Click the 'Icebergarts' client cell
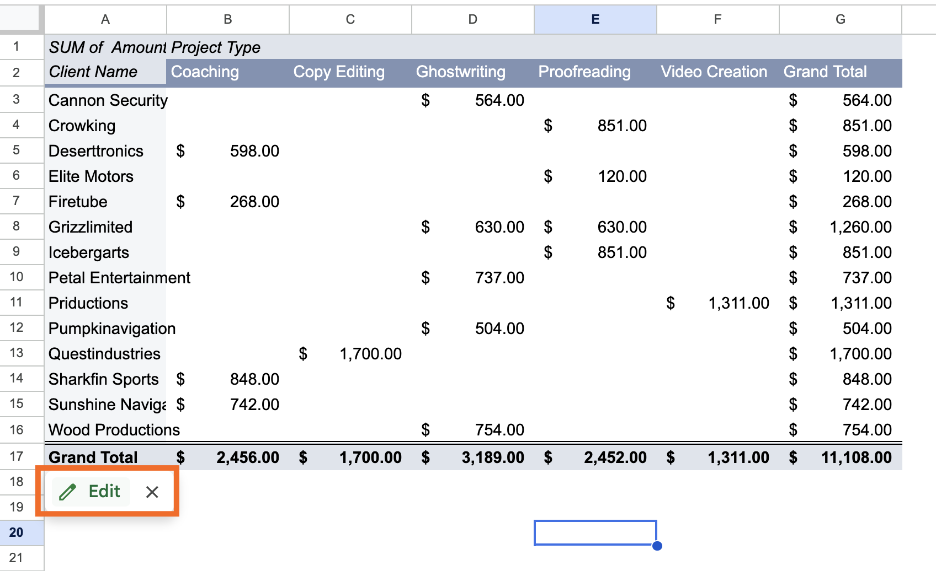This screenshot has height=571, width=936. 105,252
